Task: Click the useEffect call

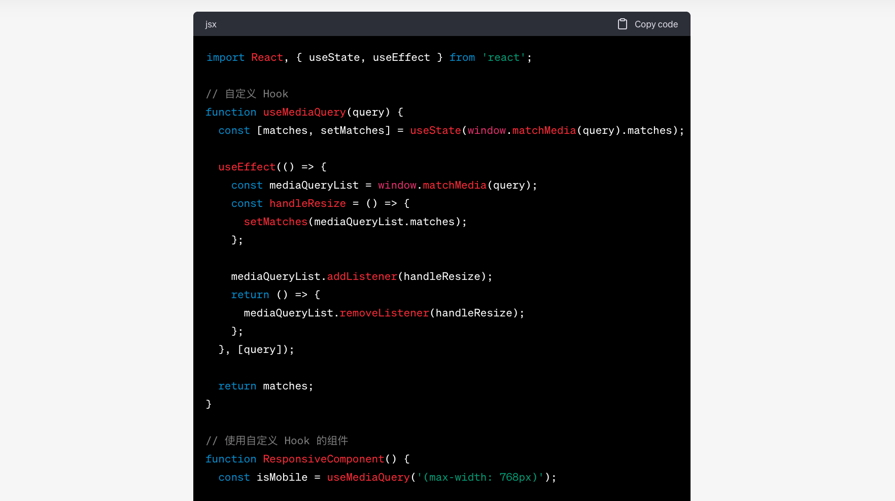Action: click(247, 167)
